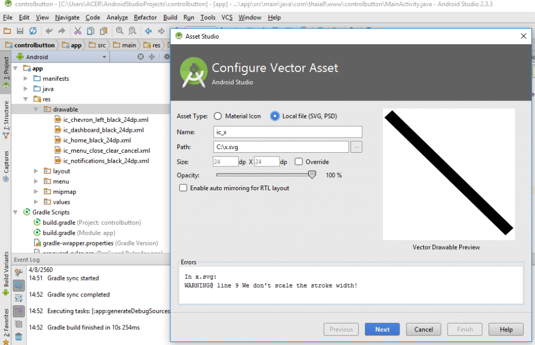This screenshot has height=345, width=535.
Task: Click the Paste clipboard icon
Action: point(103,31)
